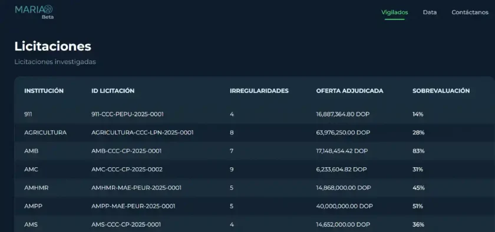
Task: Sort by the ID LICITACIÓN column header
Action: (113, 91)
